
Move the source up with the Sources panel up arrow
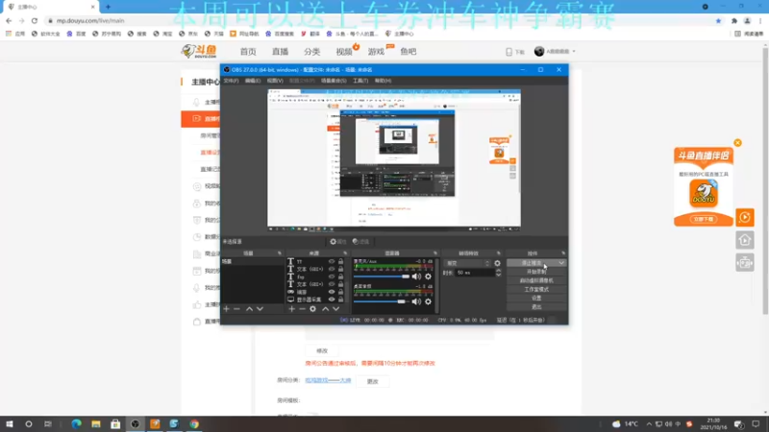[x=325, y=309]
